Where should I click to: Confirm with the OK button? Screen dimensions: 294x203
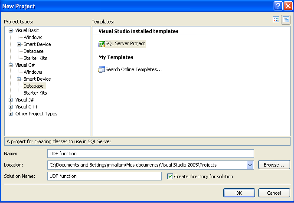(x=239, y=193)
